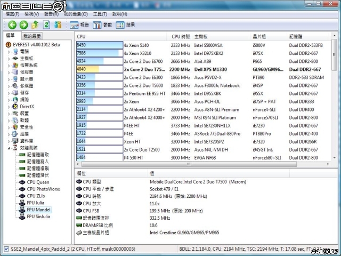This screenshot has height=256, width=341.
Task: Open the 我的最愛(O) menu
Action: (x=76, y=14)
